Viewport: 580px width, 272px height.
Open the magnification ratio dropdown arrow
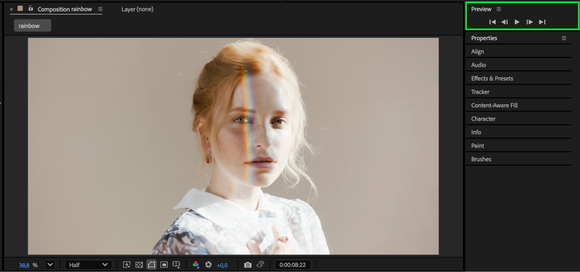tap(50, 265)
